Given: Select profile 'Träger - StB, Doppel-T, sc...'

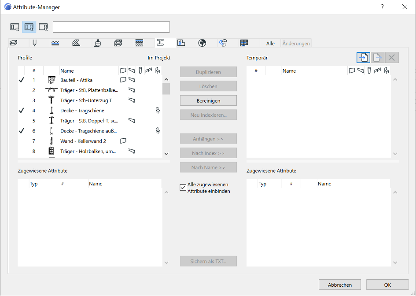Looking at the screenshot, I should pos(90,121).
